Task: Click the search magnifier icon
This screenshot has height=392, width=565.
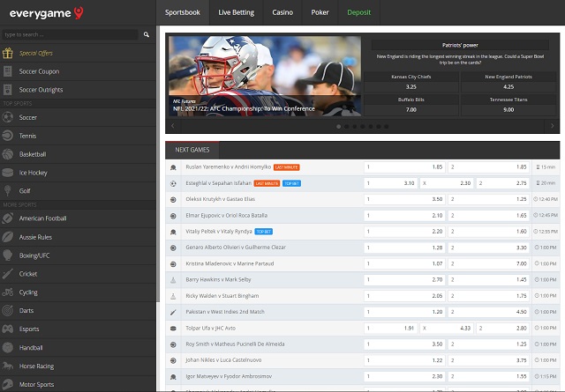Action: click(x=147, y=34)
